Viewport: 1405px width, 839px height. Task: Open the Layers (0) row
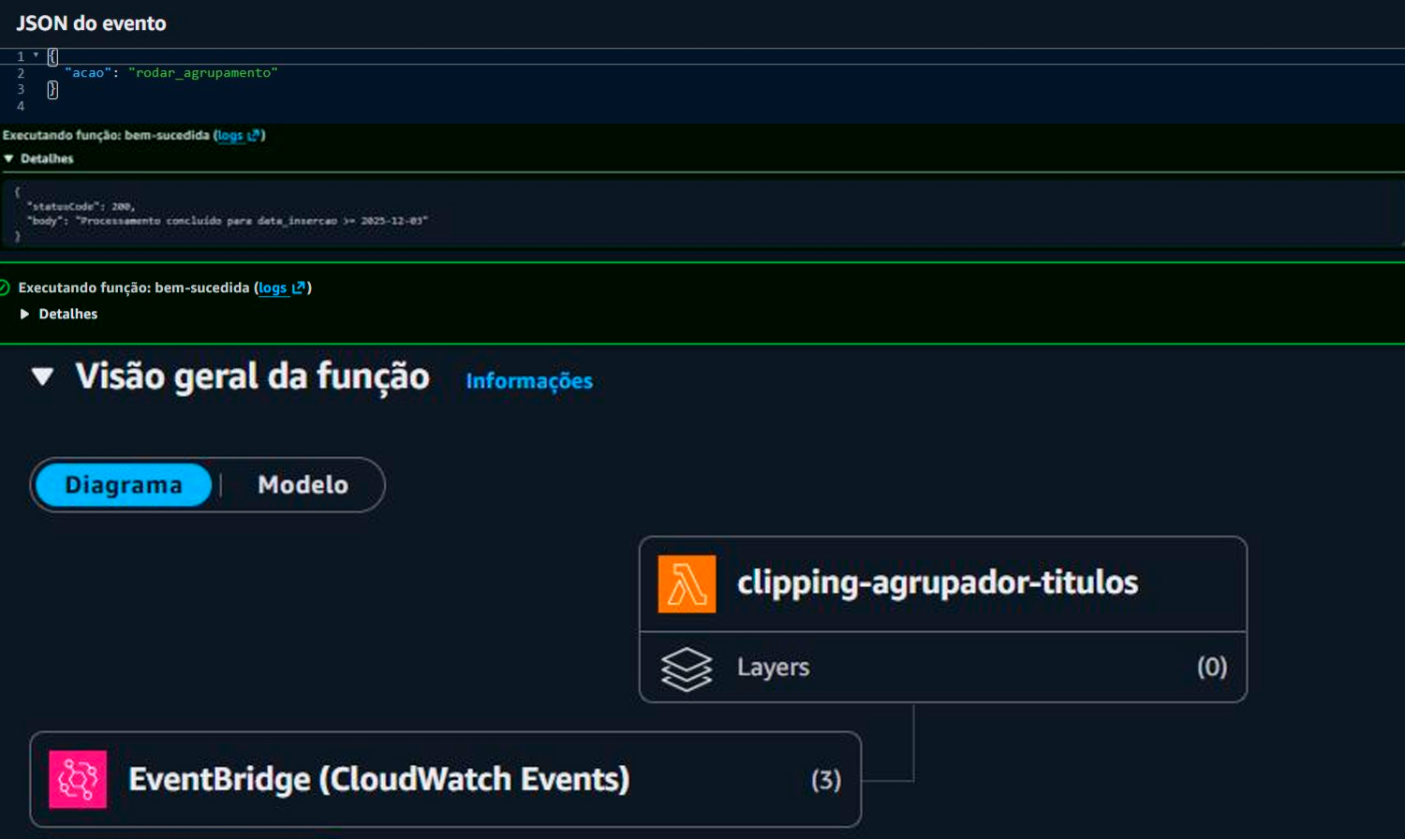(943, 667)
